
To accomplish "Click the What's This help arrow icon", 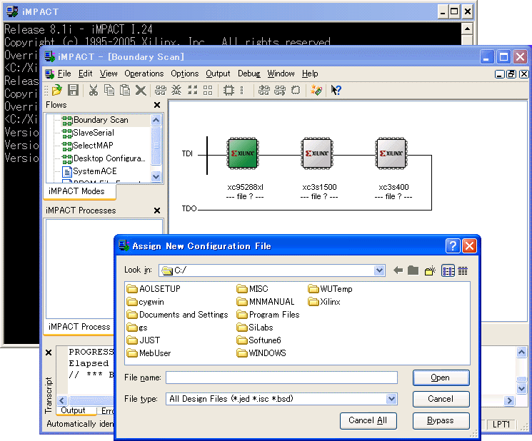I will [x=336, y=91].
